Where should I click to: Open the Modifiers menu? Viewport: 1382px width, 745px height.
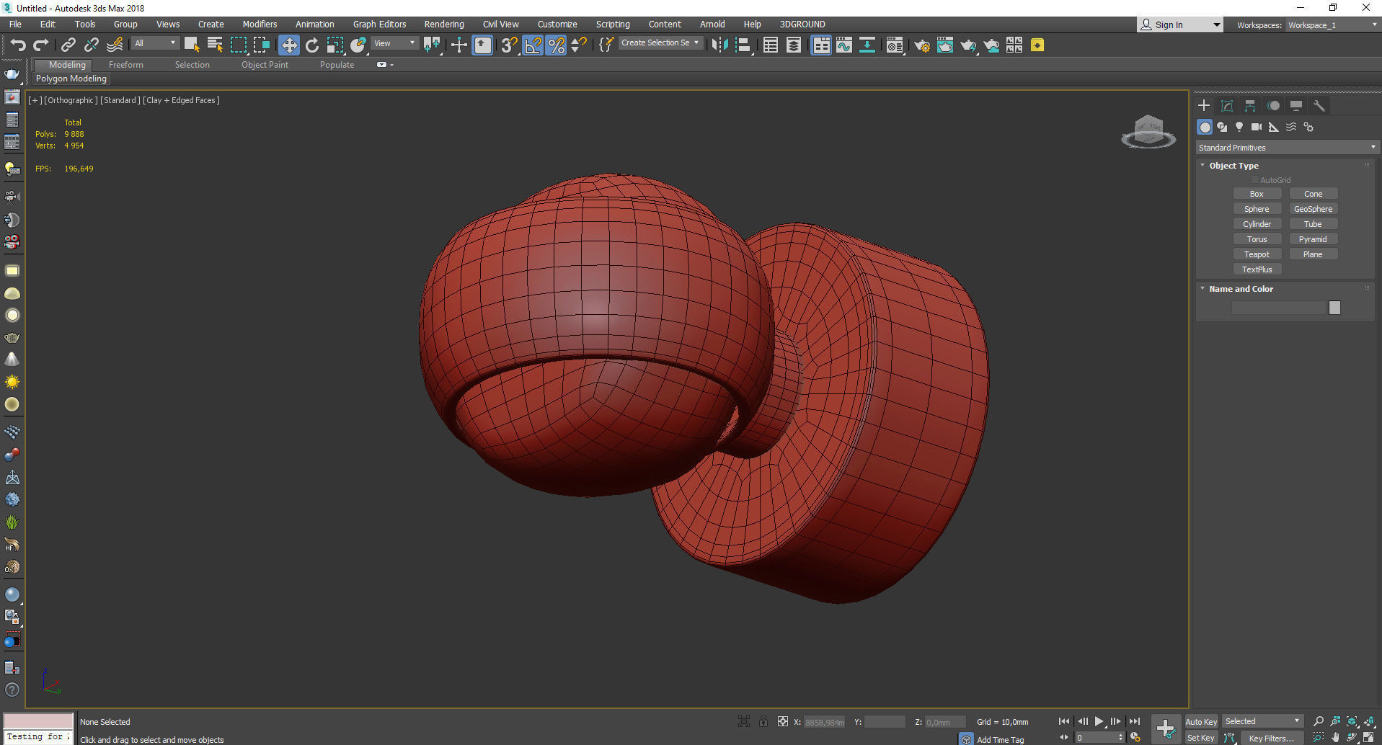[260, 24]
